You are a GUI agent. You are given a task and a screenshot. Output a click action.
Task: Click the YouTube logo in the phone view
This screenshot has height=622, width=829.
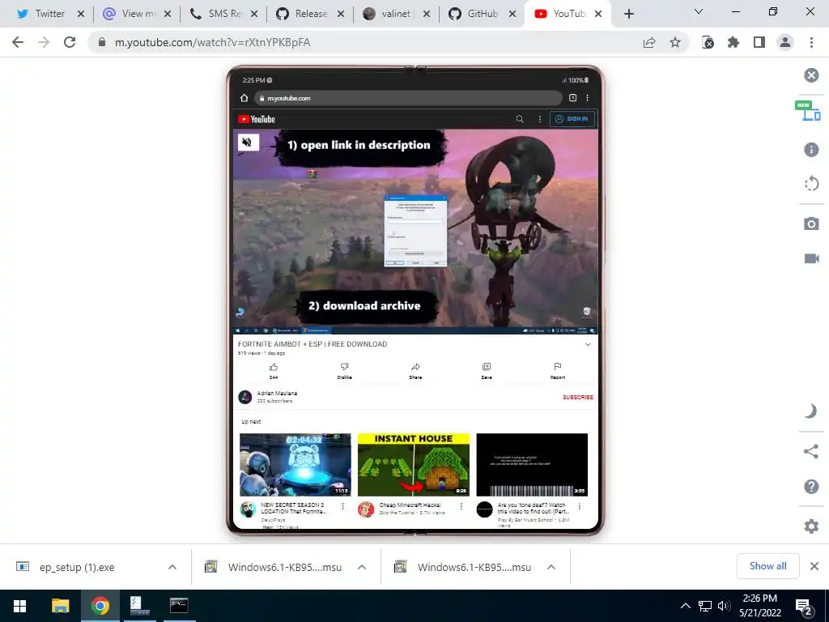click(257, 119)
